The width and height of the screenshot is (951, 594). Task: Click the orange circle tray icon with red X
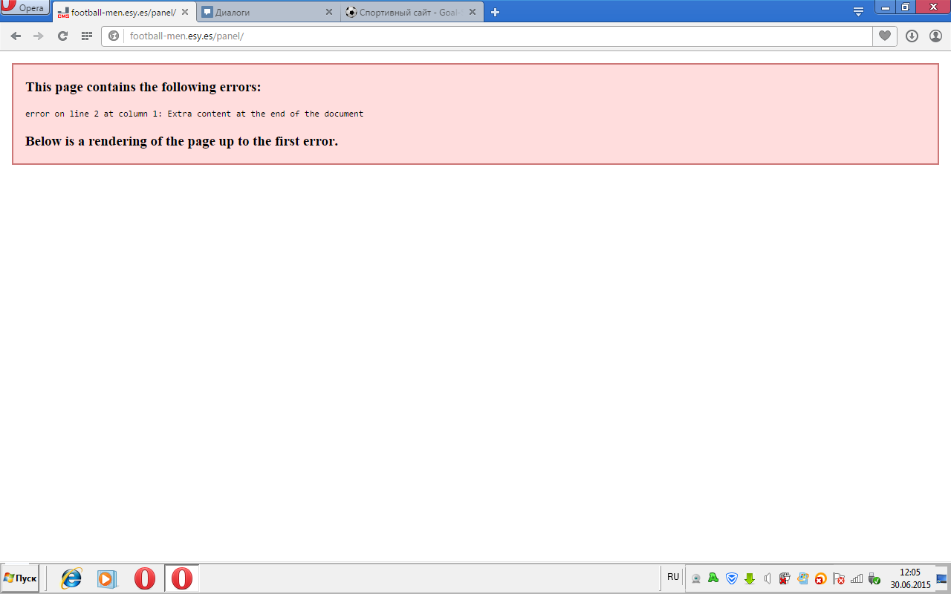pos(821,578)
